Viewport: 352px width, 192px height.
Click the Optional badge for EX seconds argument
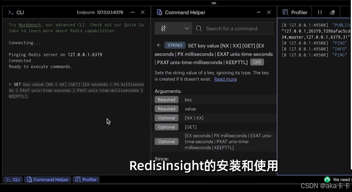tap(166, 142)
